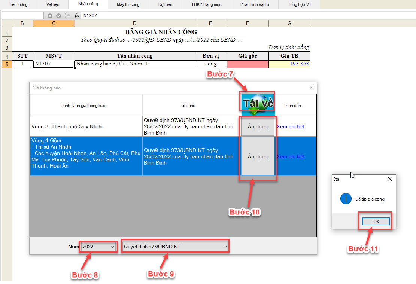Click the Giá TB header cell
The width and height of the screenshot is (416, 284).
289,56
